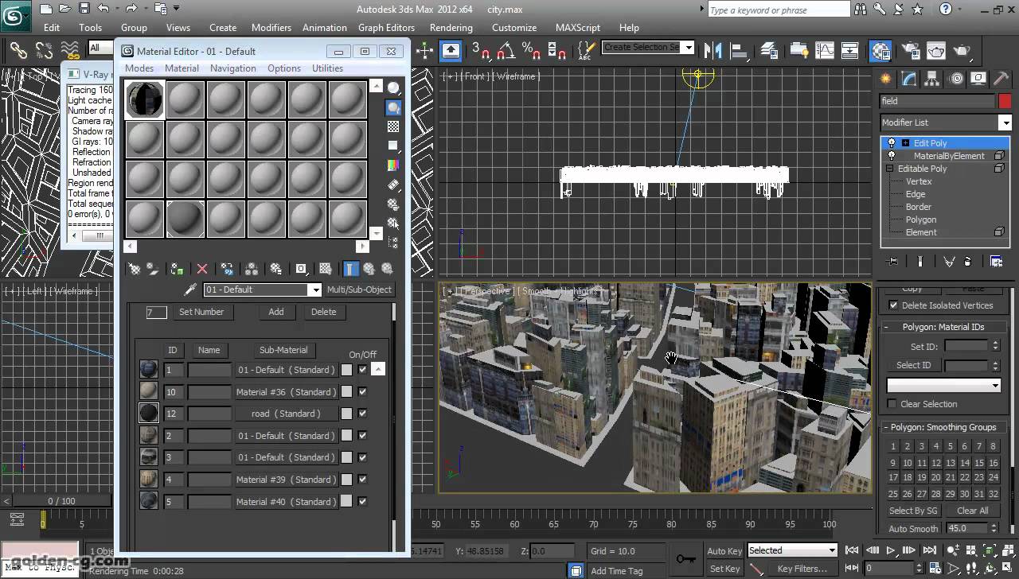1019x579 pixels.
Task: Open the Utilities hammer panel
Action: [1001, 79]
